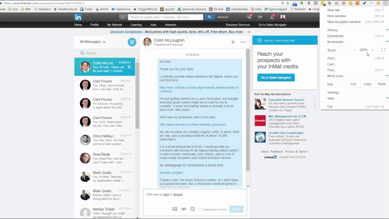
Task: Open the All Messages filter dropdown
Action: click(x=92, y=42)
